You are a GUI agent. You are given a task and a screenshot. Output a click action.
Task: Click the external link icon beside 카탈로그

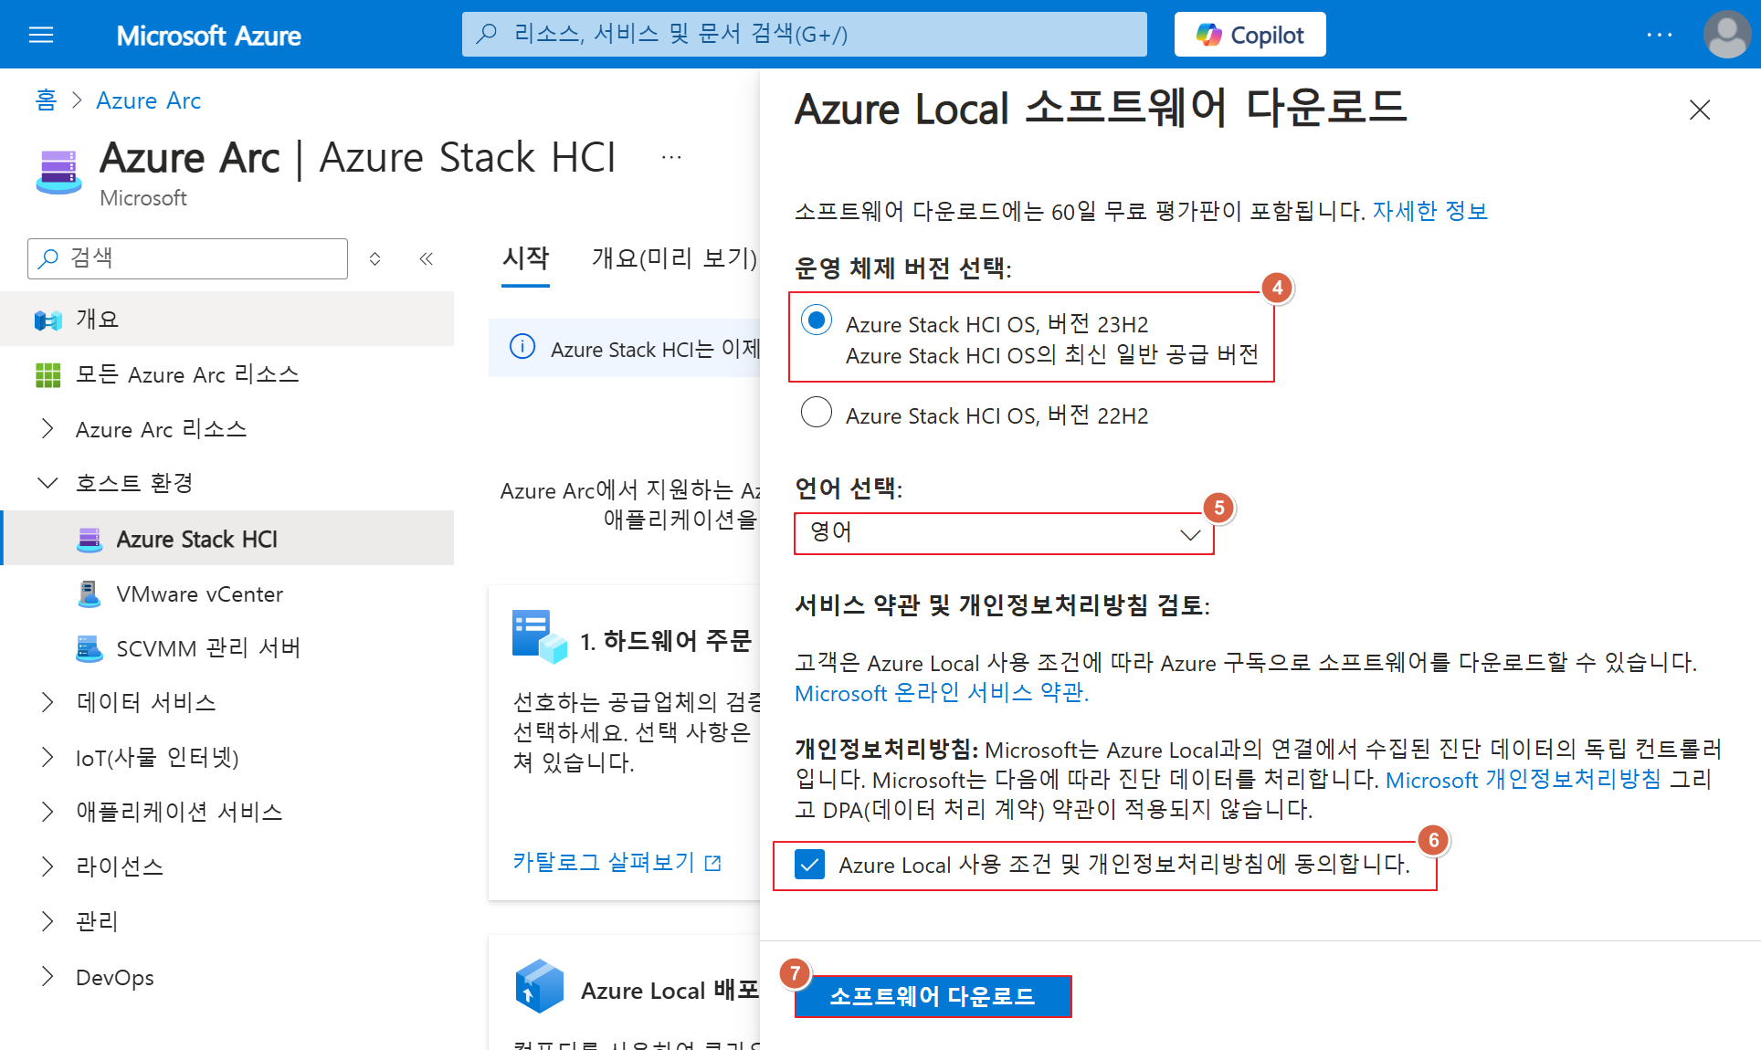tap(713, 863)
